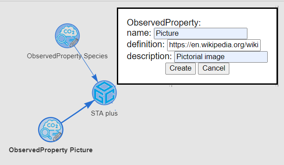Click the bold "ObservedProperty Picture" node label
This screenshot has height=165, width=284.
coord(51,150)
